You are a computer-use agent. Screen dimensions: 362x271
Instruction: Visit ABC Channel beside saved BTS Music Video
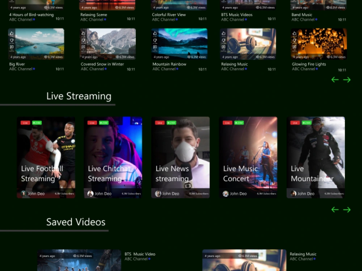coord(136,259)
